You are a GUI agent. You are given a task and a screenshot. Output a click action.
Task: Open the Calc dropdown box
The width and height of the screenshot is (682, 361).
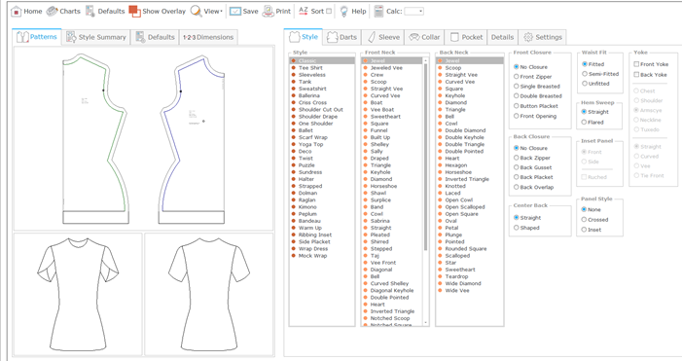(x=413, y=12)
